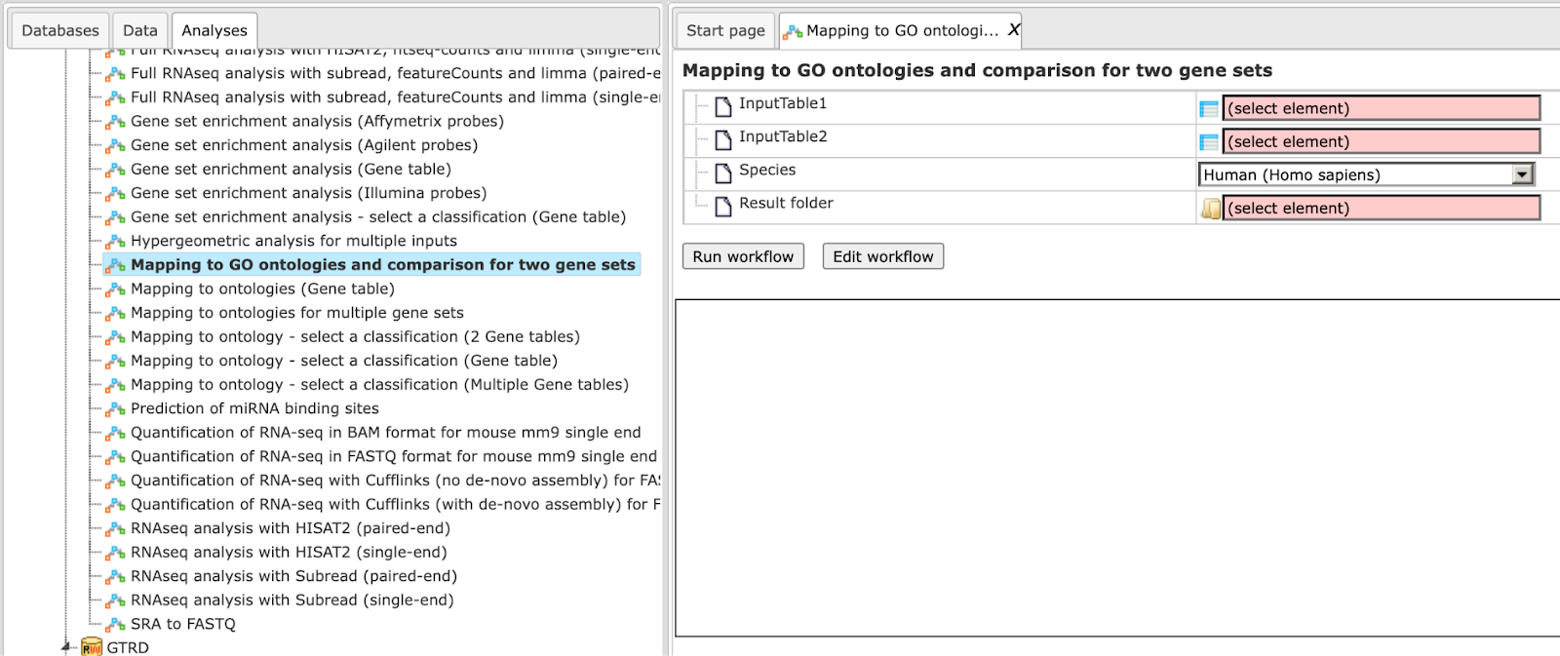Select Mapping to ontology - classification (Multiple Gene tables)
Screen dimensions: 1560x656
click(x=379, y=385)
